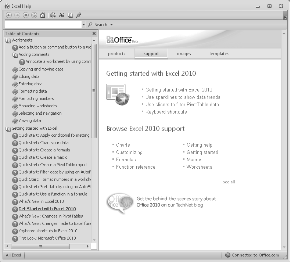This screenshot has height=262, width=291.
Task: Open What's New in Excel 2010
Action: (x=41, y=201)
